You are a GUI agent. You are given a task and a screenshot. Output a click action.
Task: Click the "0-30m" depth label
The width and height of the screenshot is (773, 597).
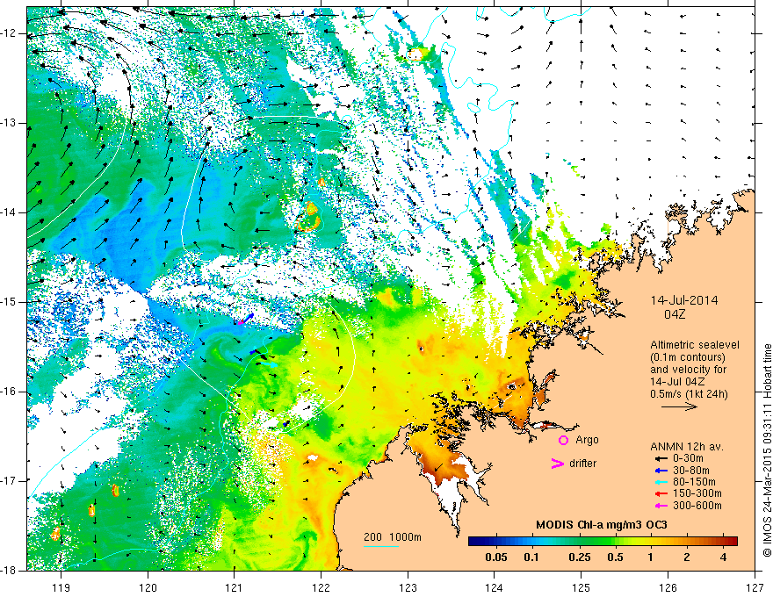[689, 458]
